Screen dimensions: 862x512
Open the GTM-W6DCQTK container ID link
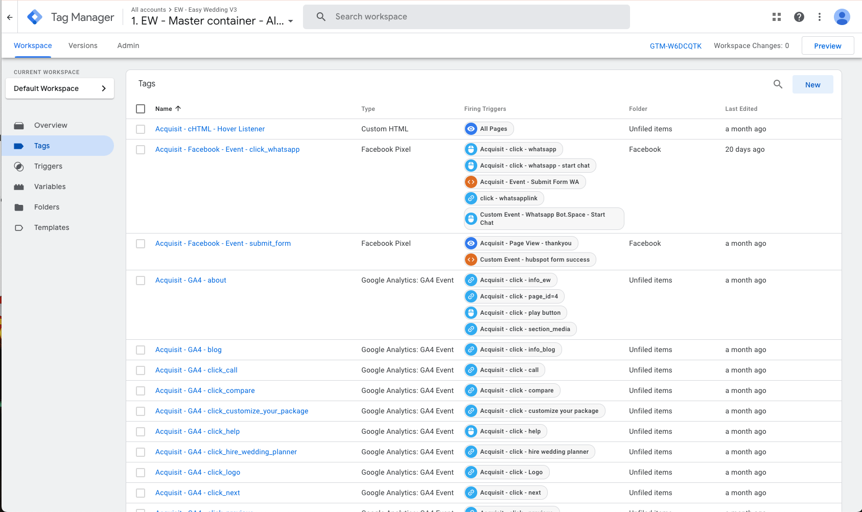pyautogui.click(x=675, y=46)
